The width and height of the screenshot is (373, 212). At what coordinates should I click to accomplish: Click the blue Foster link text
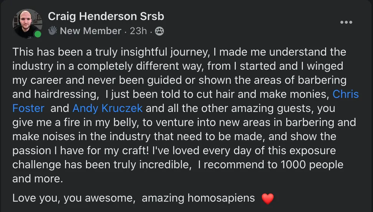click(x=28, y=108)
